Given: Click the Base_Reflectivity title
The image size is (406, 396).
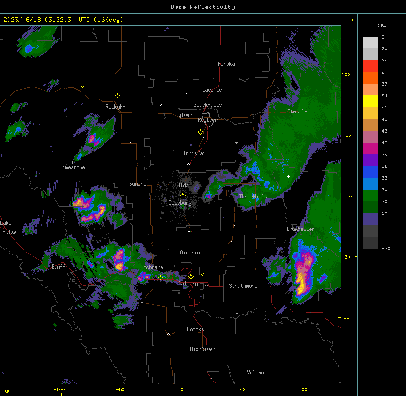Looking at the screenshot, I should click(203, 7).
